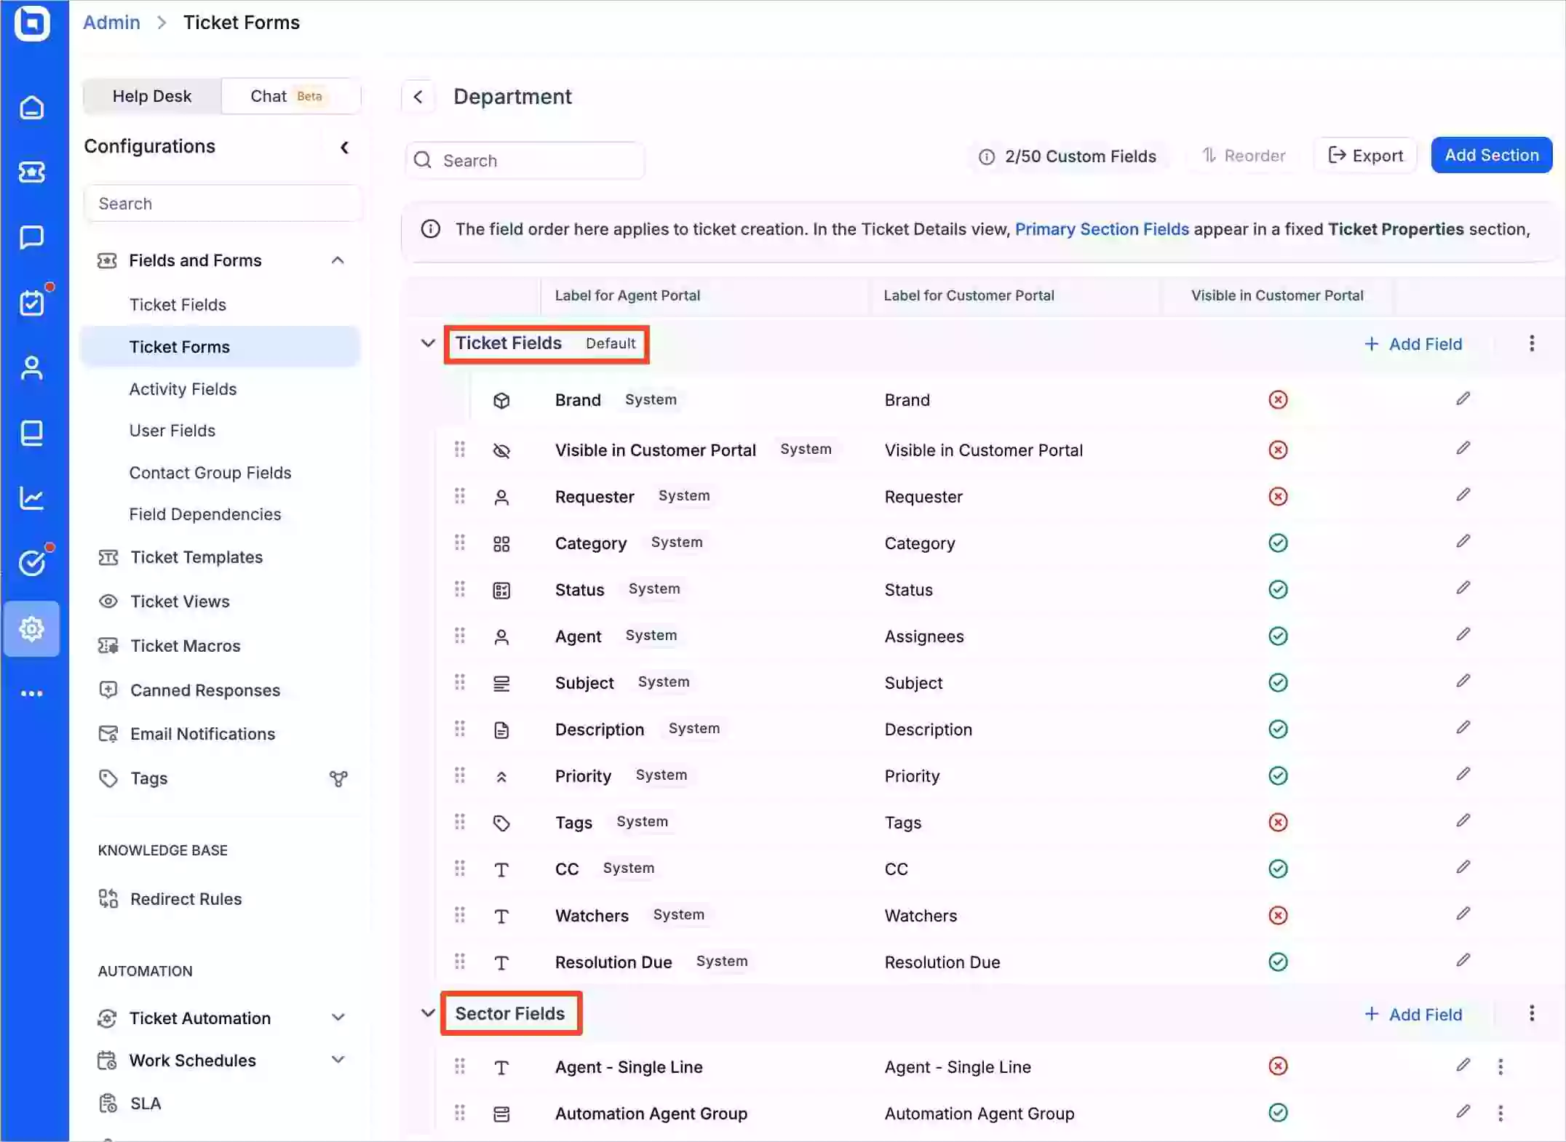Screen dimensions: 1566x1142
Task: Click the Configurations search box
Action: 222,204
